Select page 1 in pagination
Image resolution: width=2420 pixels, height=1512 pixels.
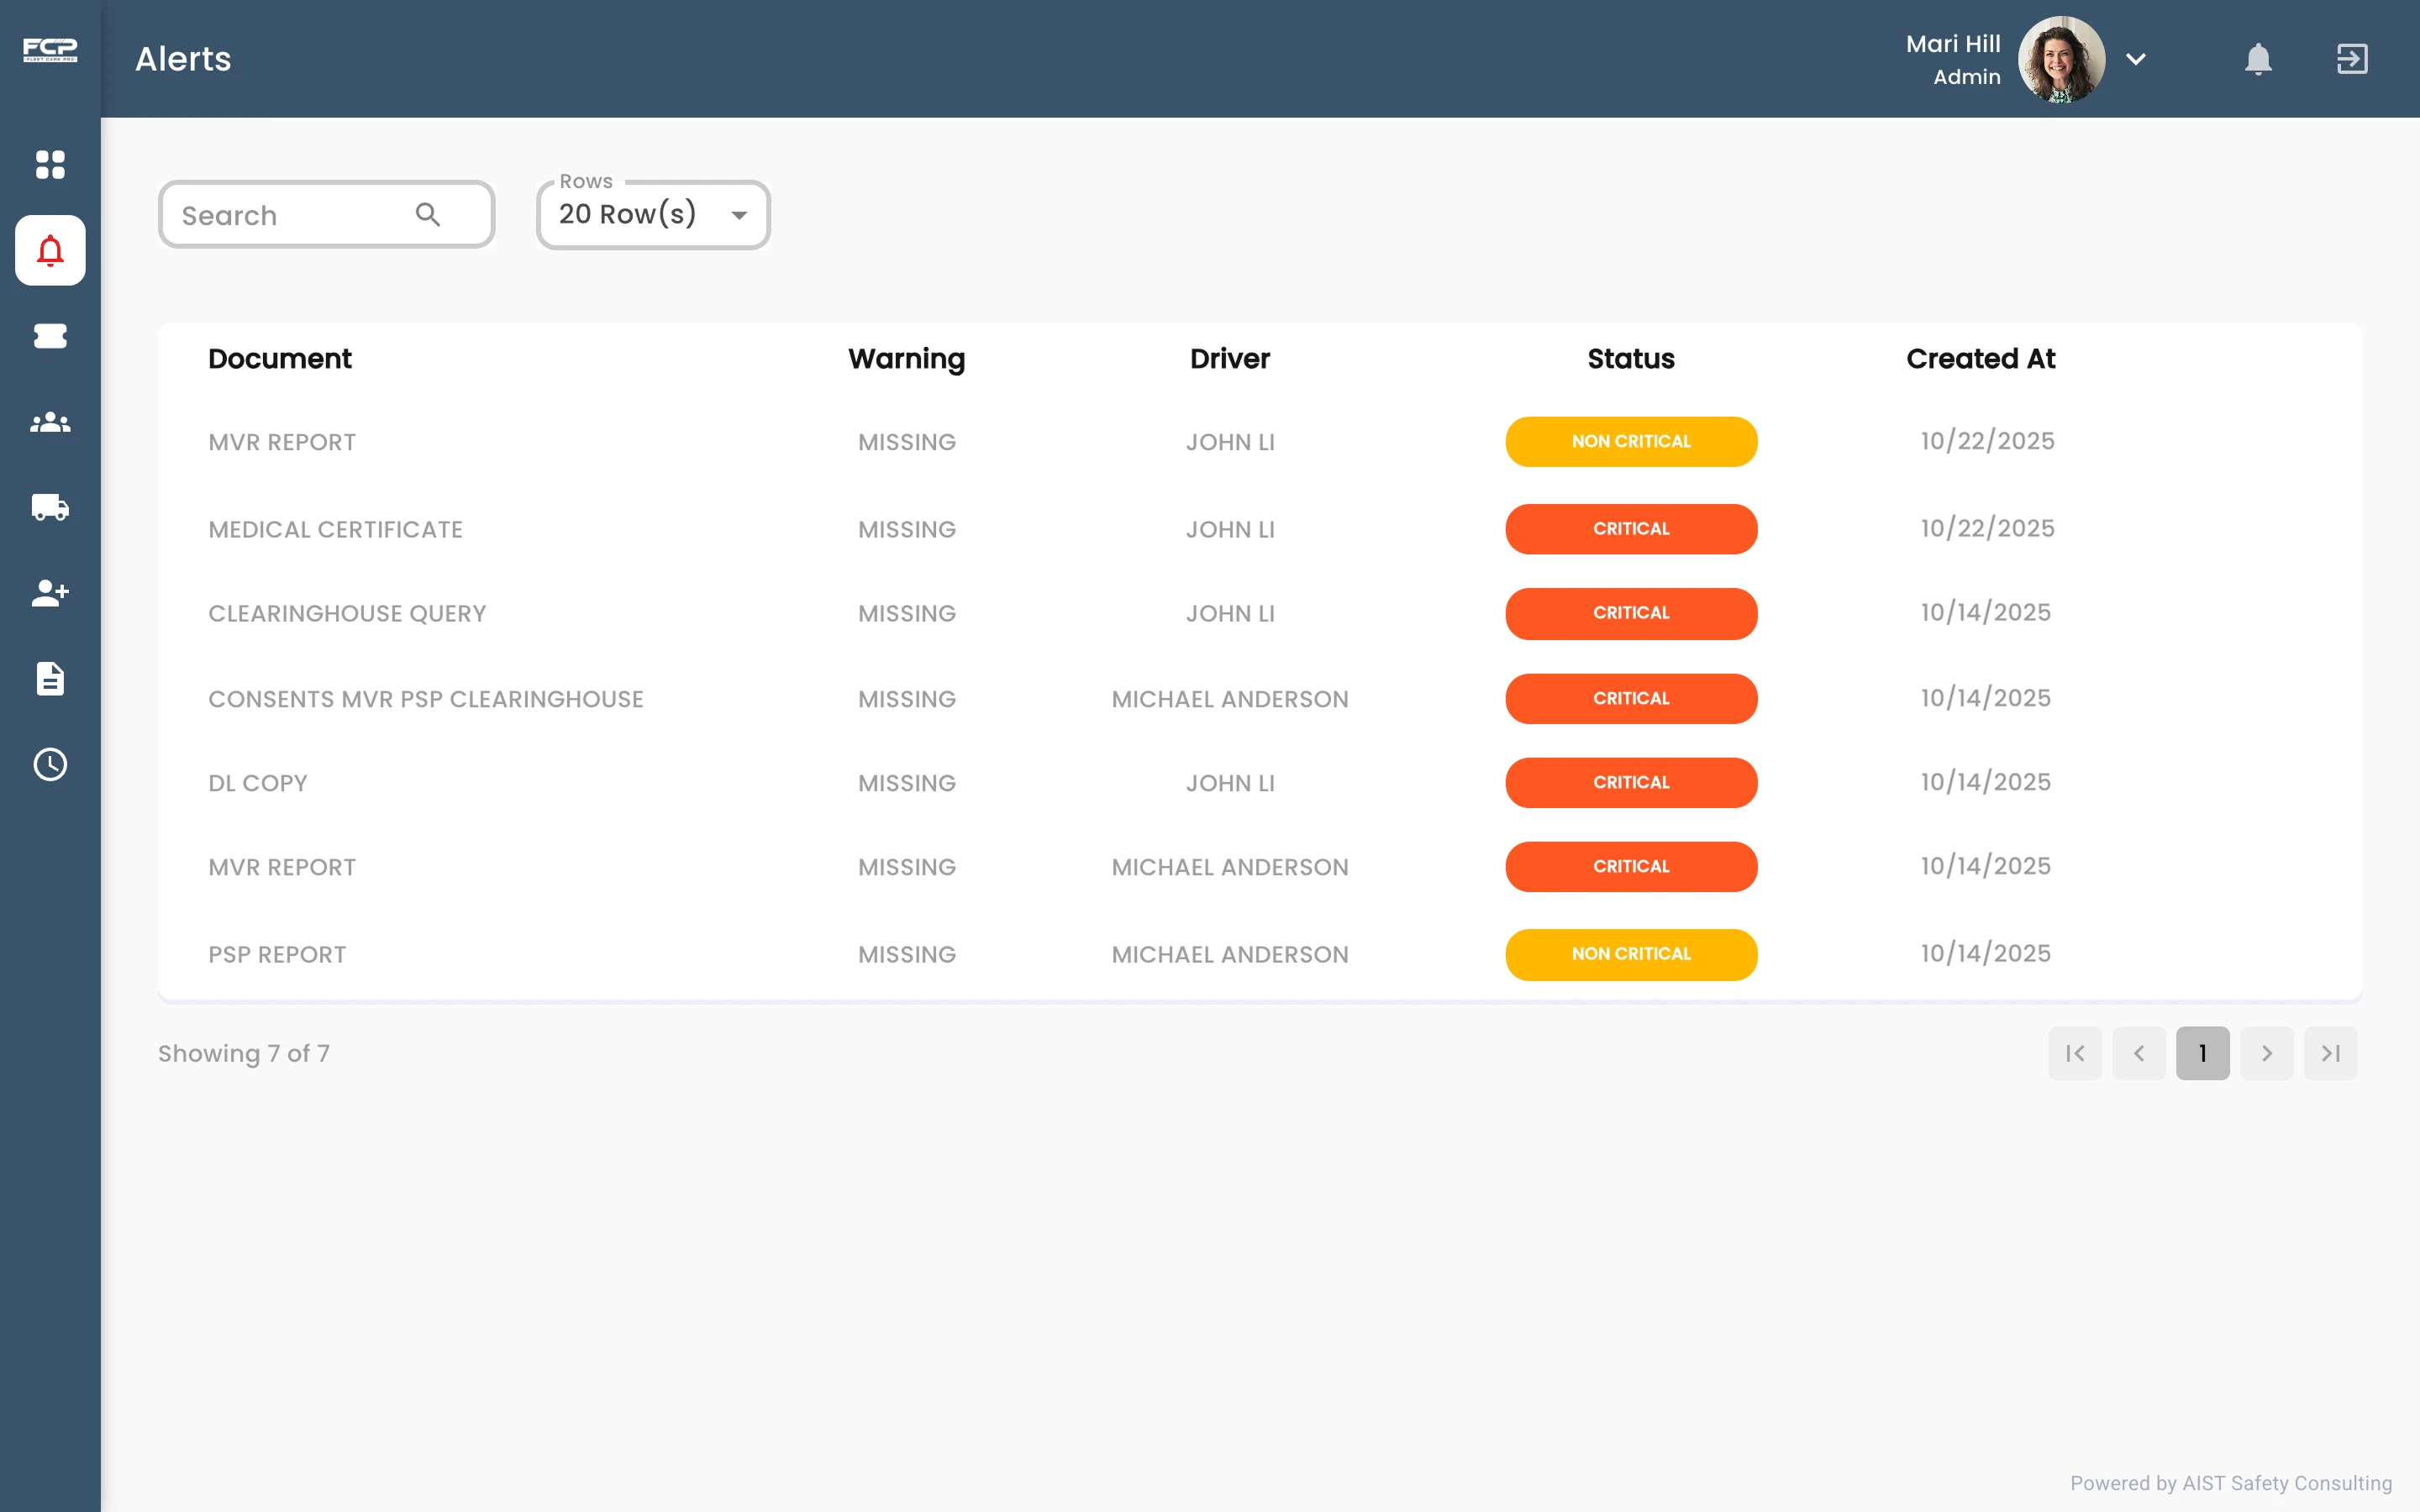pyautogui.click(x=2203, y=1053)
